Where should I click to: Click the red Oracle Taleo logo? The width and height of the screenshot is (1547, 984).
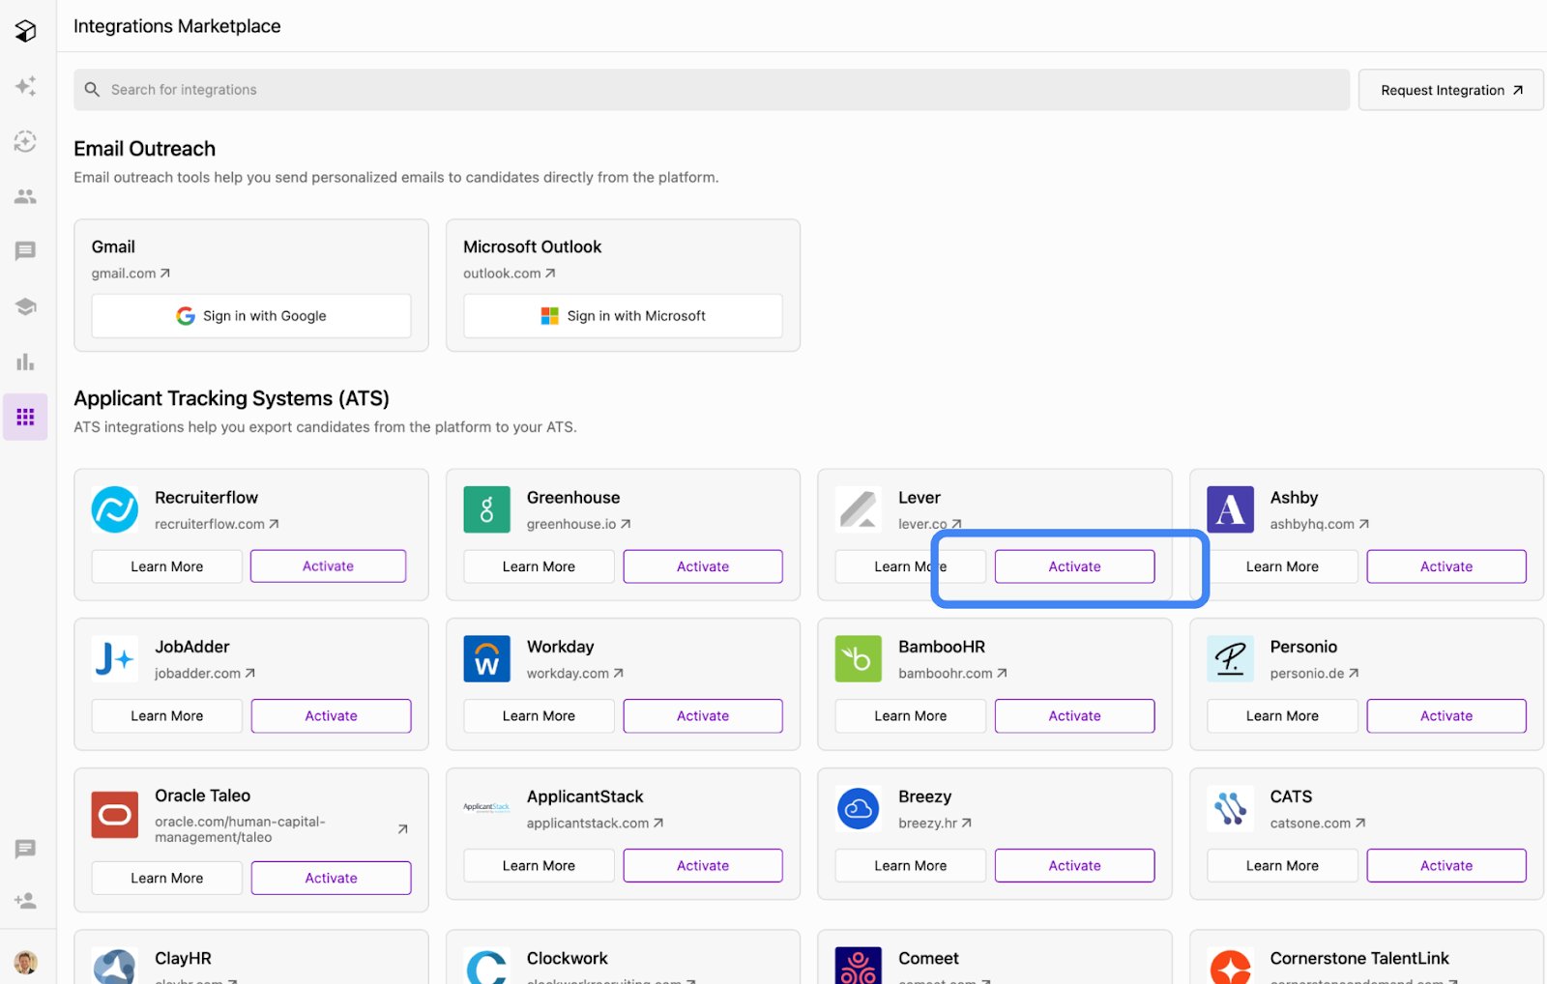click(x=115, y=815)
